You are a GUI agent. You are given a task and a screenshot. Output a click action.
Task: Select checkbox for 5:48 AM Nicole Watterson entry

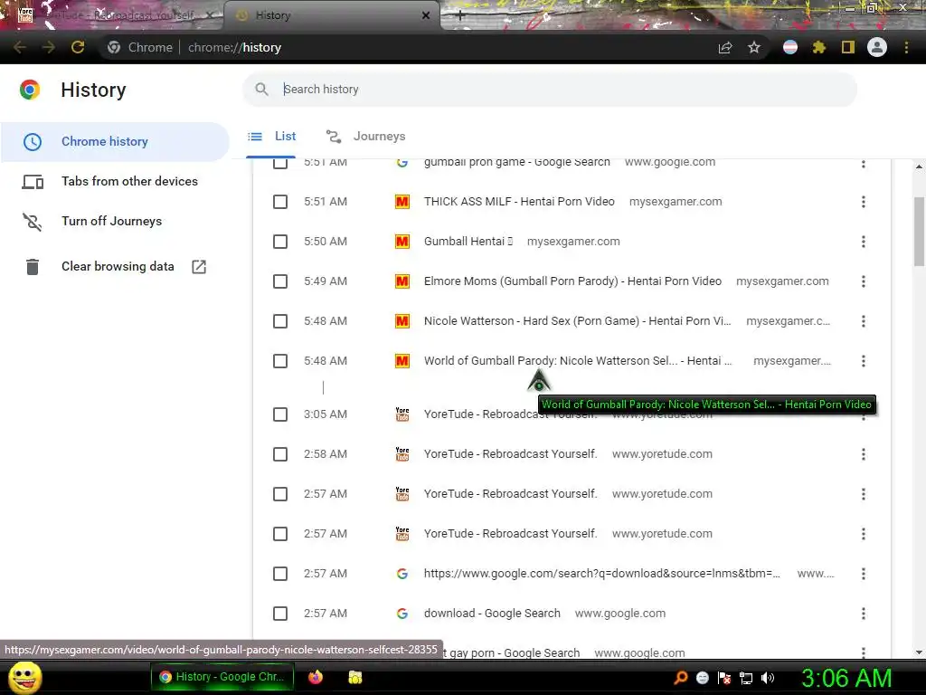click(x=280, y=321)
